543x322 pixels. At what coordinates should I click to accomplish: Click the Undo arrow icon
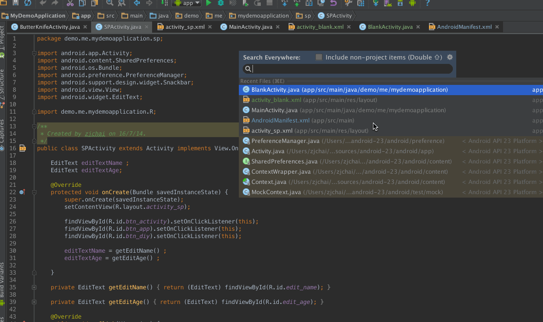[x=42, y=3]
